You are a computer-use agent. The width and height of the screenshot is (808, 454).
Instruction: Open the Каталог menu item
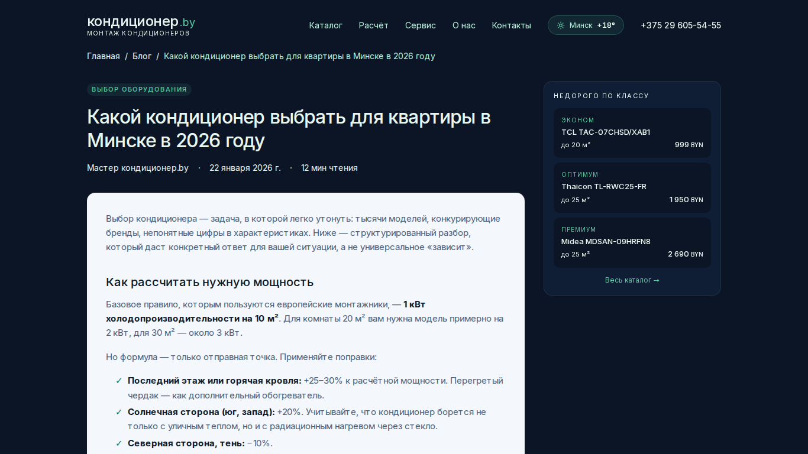pyautogui.click(x=326, y=25)
